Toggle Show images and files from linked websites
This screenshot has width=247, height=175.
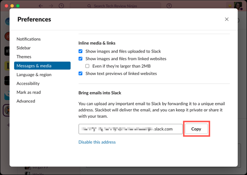(x=81, y=59)
